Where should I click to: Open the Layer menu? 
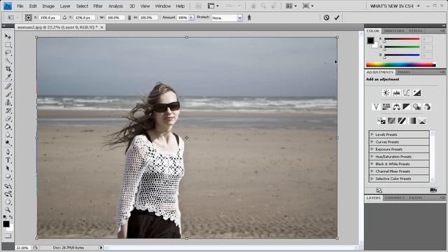(x=65, y=6)
